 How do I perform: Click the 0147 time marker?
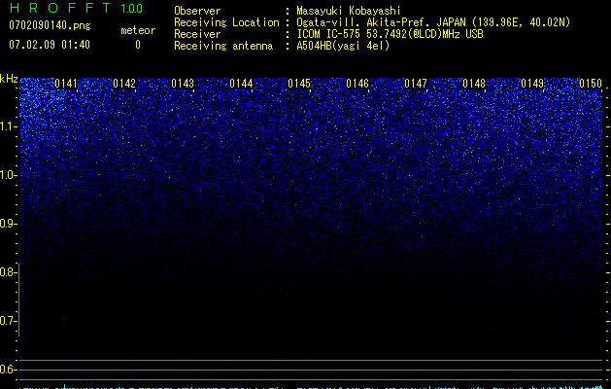pyautogui.click(x=416, y=84)
